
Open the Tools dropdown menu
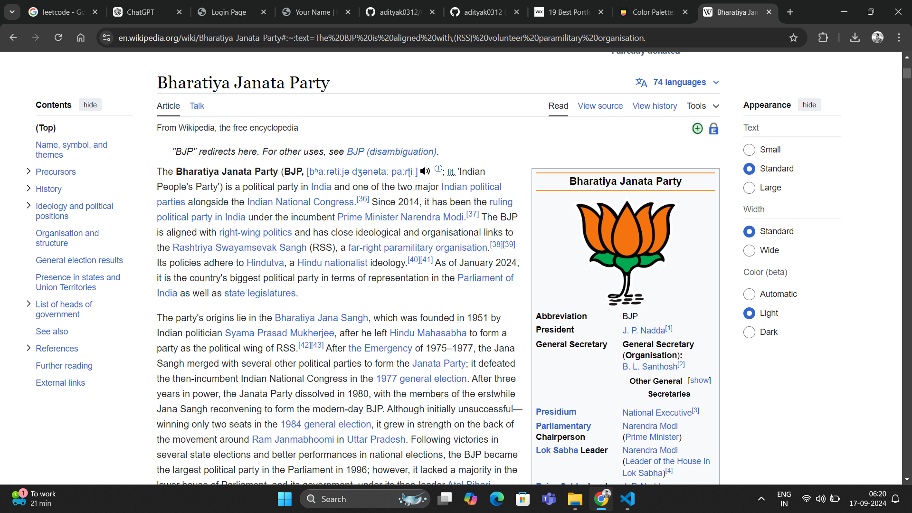[703, 106]
